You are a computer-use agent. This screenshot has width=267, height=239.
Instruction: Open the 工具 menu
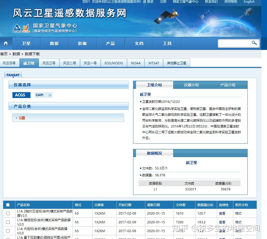(x=167, y=43)
